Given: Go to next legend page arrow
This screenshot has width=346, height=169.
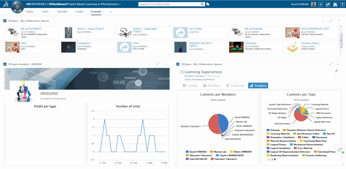Looking at the screenshot, I should point(275,159).
